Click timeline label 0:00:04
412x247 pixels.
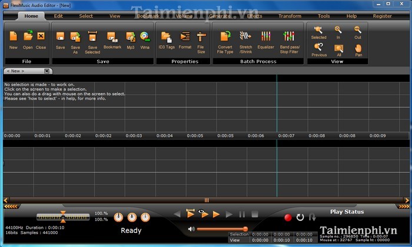point(164,136)
